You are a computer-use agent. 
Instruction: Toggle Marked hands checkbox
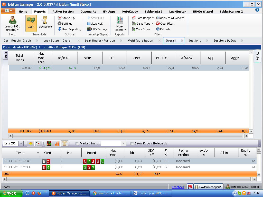(x=77, y=143)
